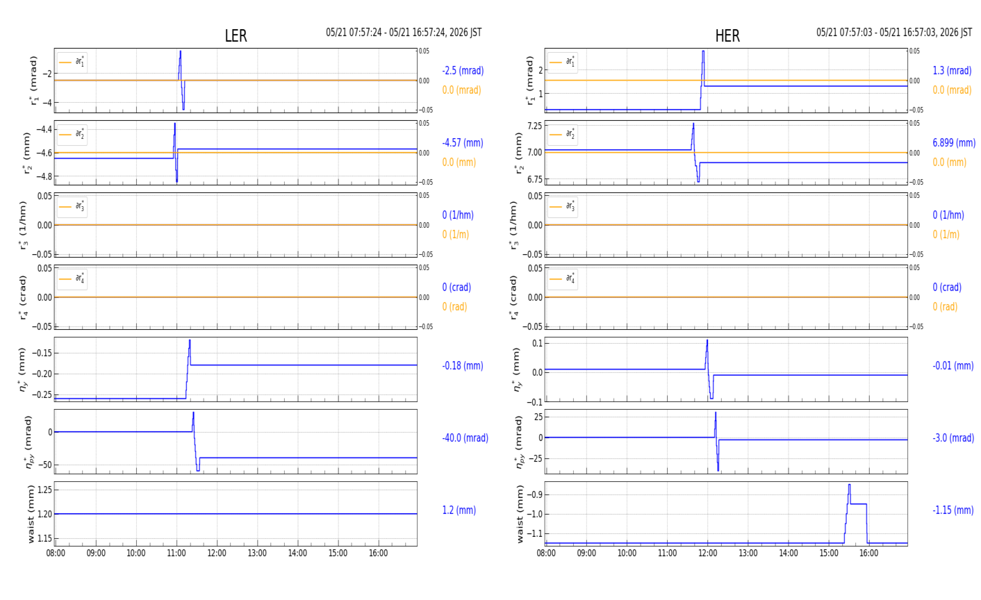This screenshot has height=600, width=981.
Task: Click the r1* (mrad) axis label in HER
Action: pos(530,81)
